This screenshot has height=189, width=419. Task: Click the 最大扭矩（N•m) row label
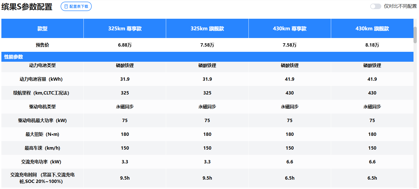tap(42, 134)
